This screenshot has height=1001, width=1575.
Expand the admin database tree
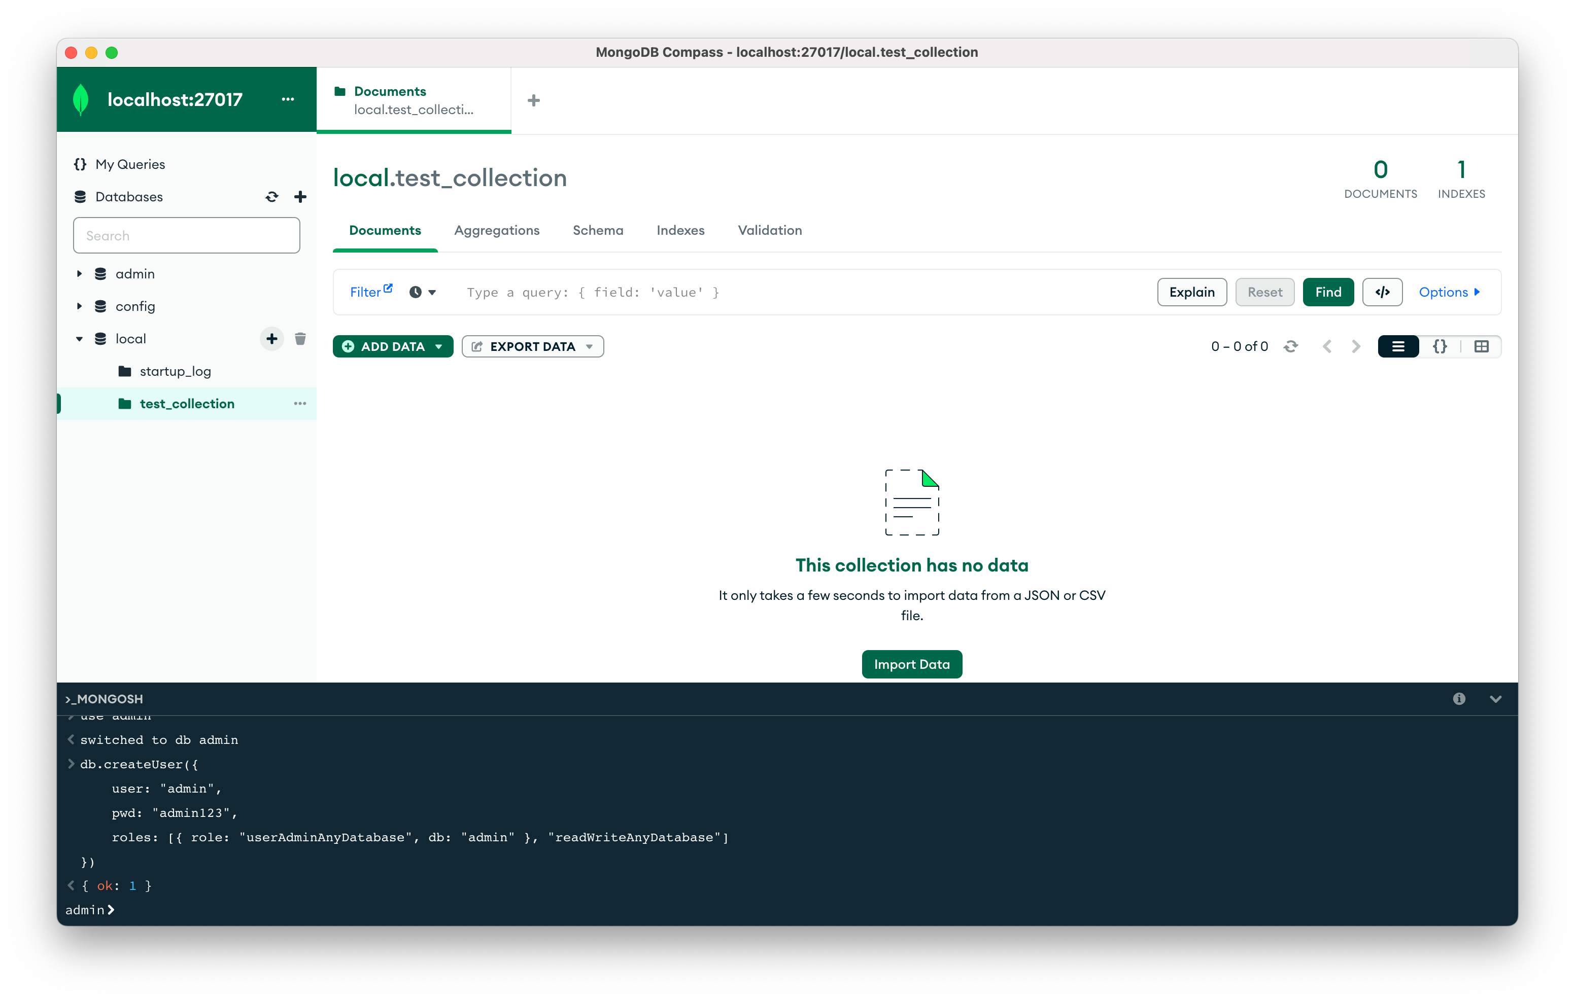(79, 274)
